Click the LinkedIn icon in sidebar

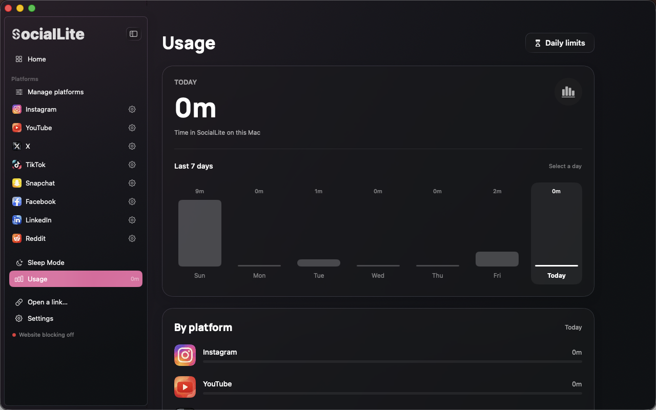[x=17, y=220]
